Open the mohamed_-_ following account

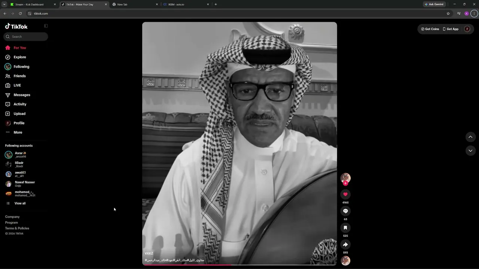coord(20,194)
